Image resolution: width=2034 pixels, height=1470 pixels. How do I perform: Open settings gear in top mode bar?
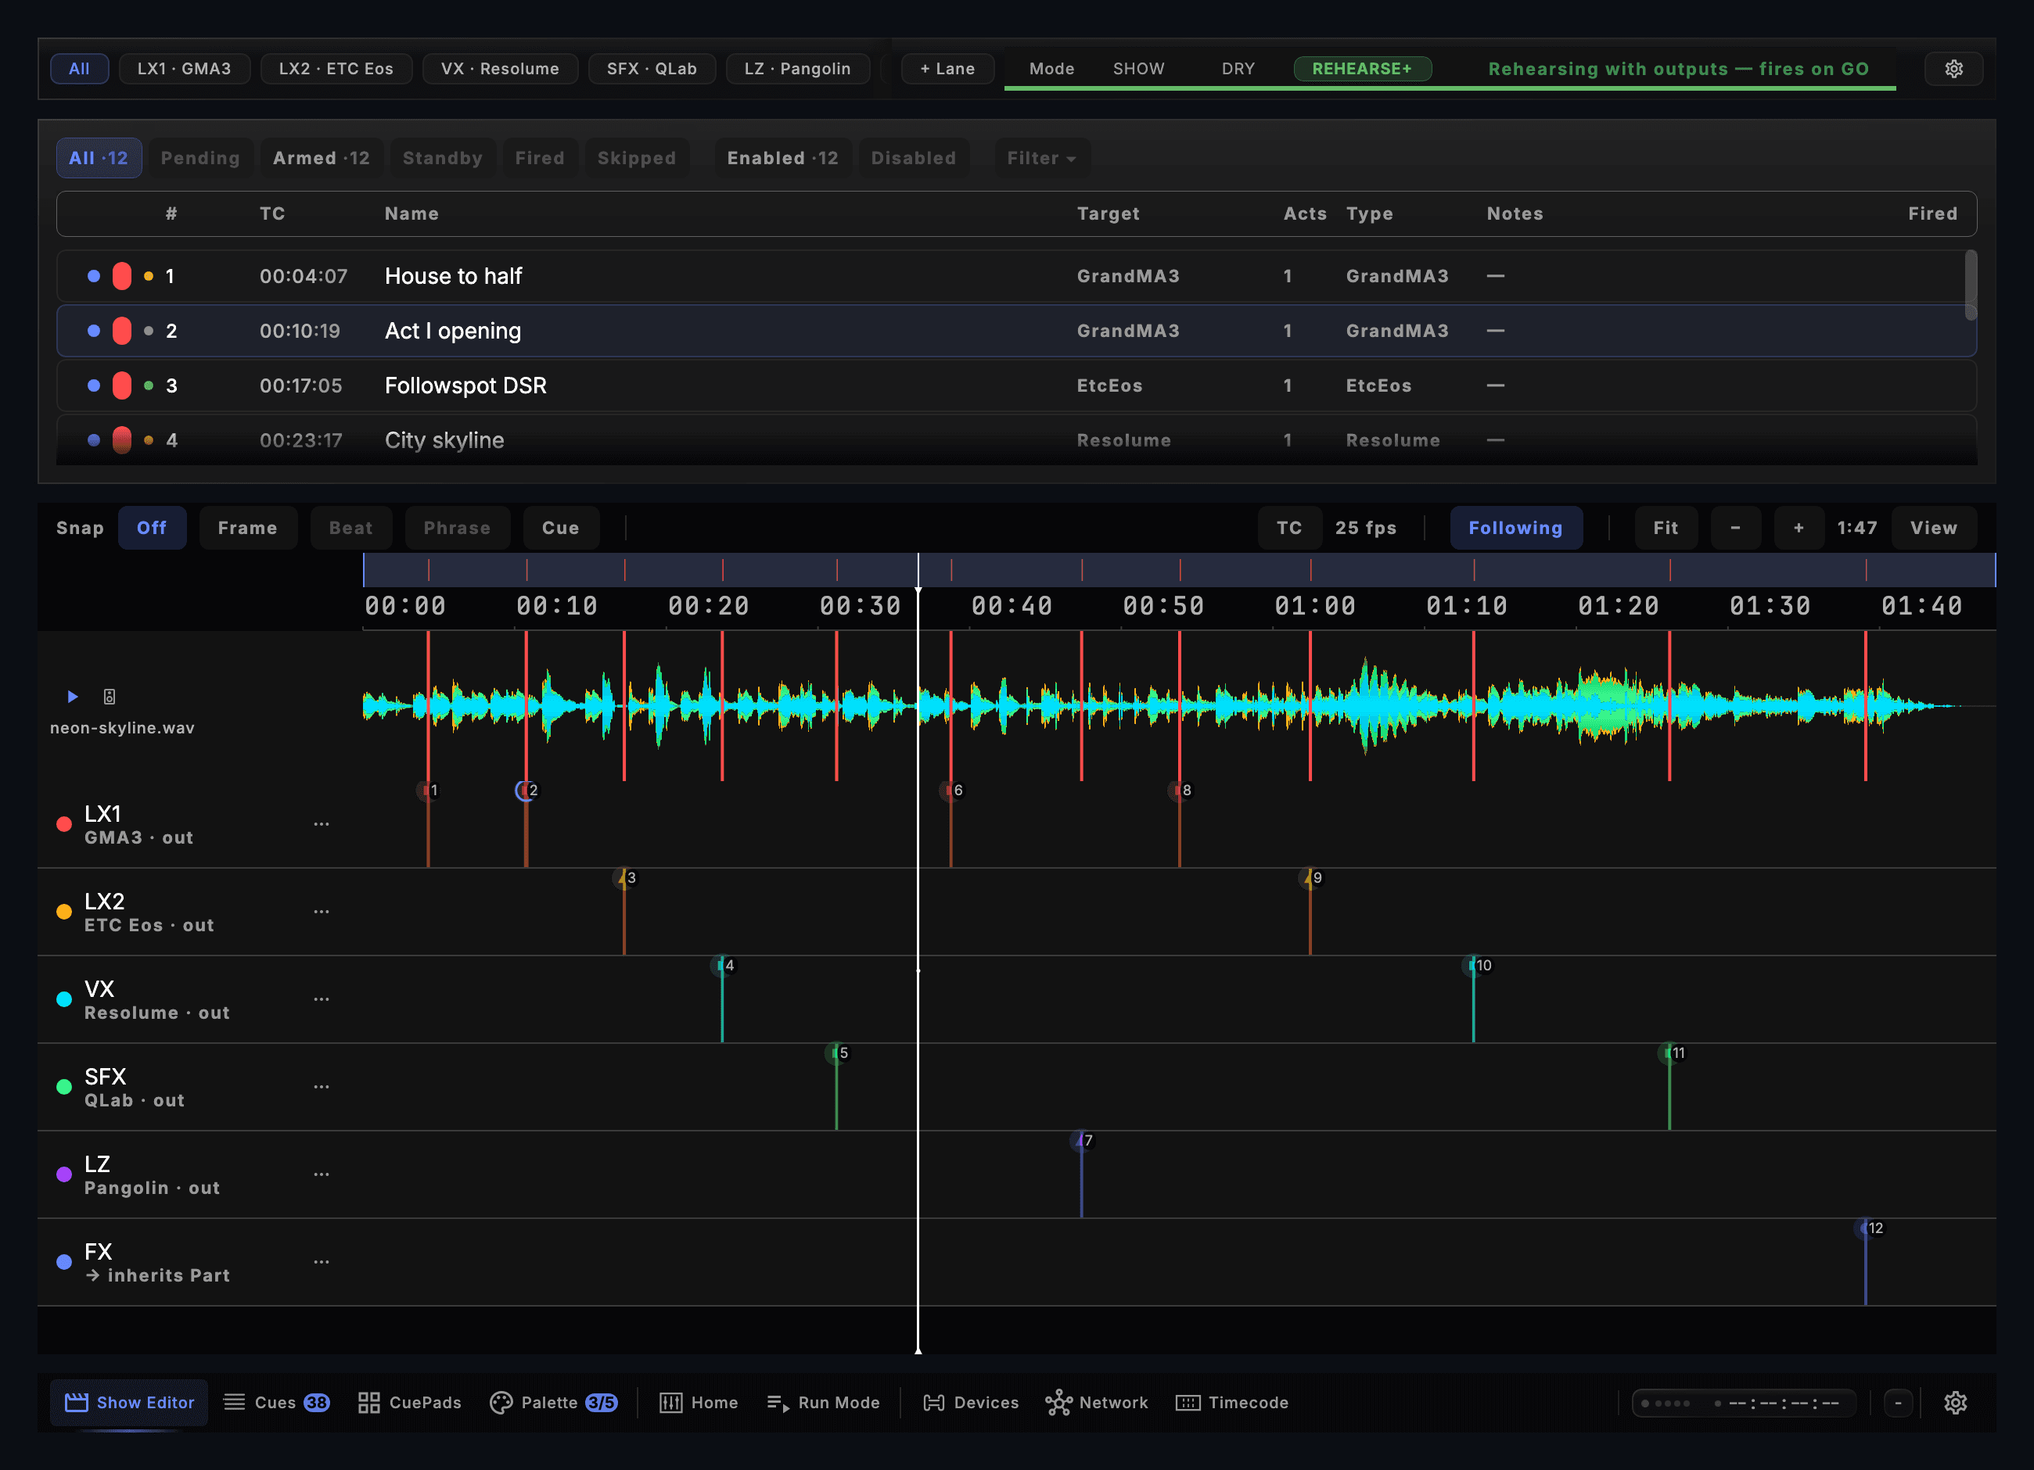pyautogui.click(x=1953, y=69)
